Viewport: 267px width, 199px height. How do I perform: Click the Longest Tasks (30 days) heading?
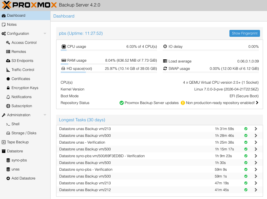[82, 120]
